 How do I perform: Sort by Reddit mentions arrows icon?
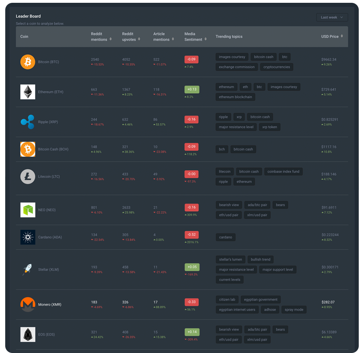[x=110, y=39]
